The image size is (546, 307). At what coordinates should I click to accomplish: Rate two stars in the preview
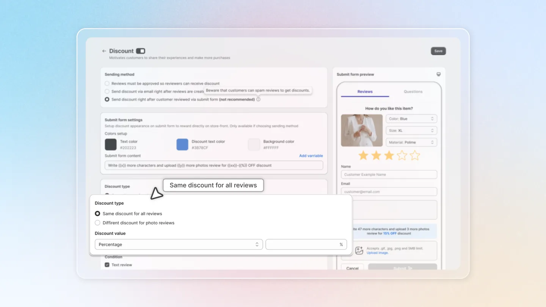tap(376, 155)
